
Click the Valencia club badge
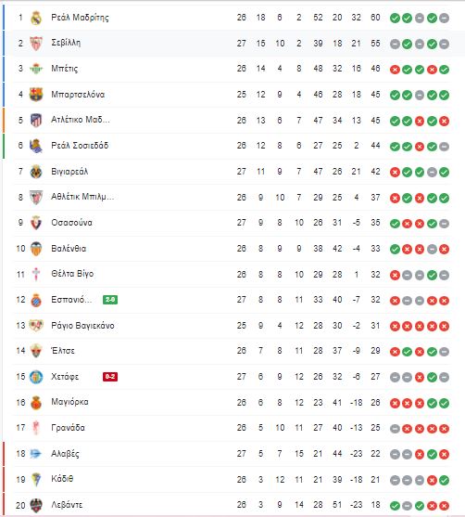36,249
